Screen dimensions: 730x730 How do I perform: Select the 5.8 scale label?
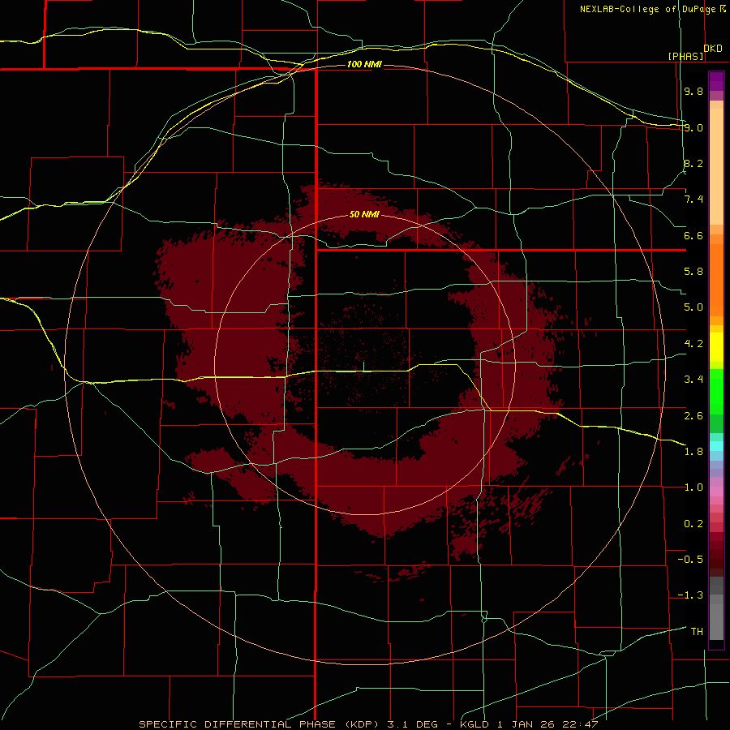(x=693, y=272)
